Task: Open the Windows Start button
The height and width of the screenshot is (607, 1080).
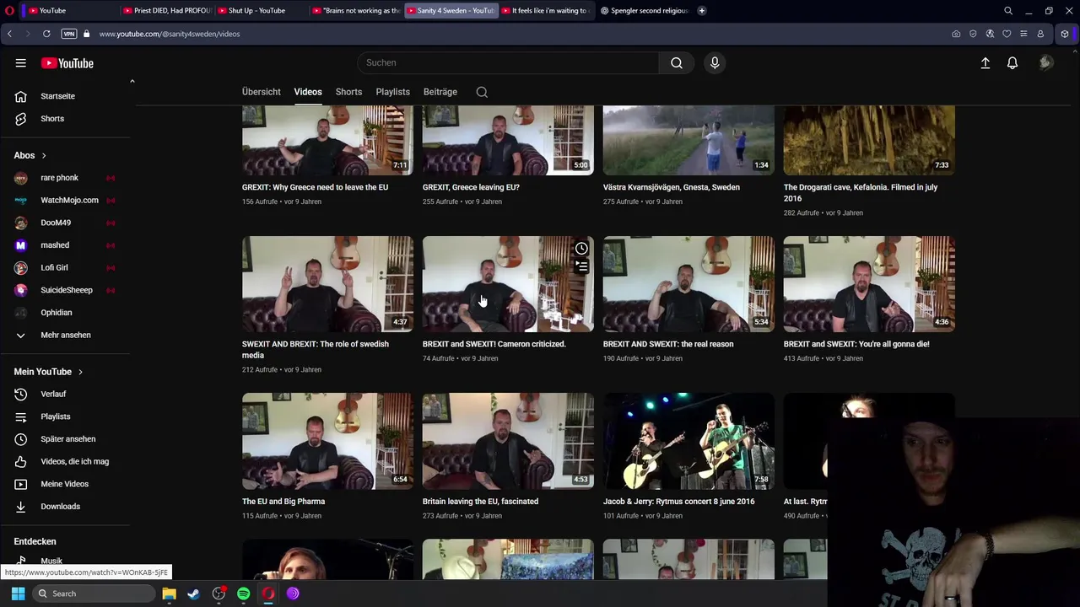Action: pyautogui.click(x=18, y=594)
